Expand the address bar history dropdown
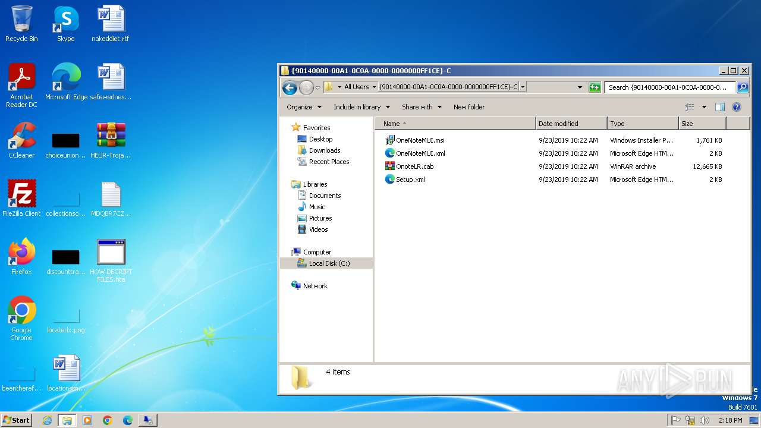Image resolution: width=761 pixels, height=428 pixels. pos(580,87)
